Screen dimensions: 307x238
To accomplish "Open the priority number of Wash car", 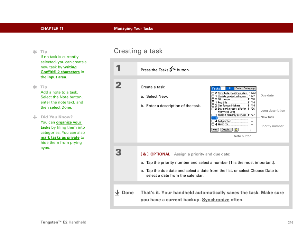I will [x=216, y=124].
